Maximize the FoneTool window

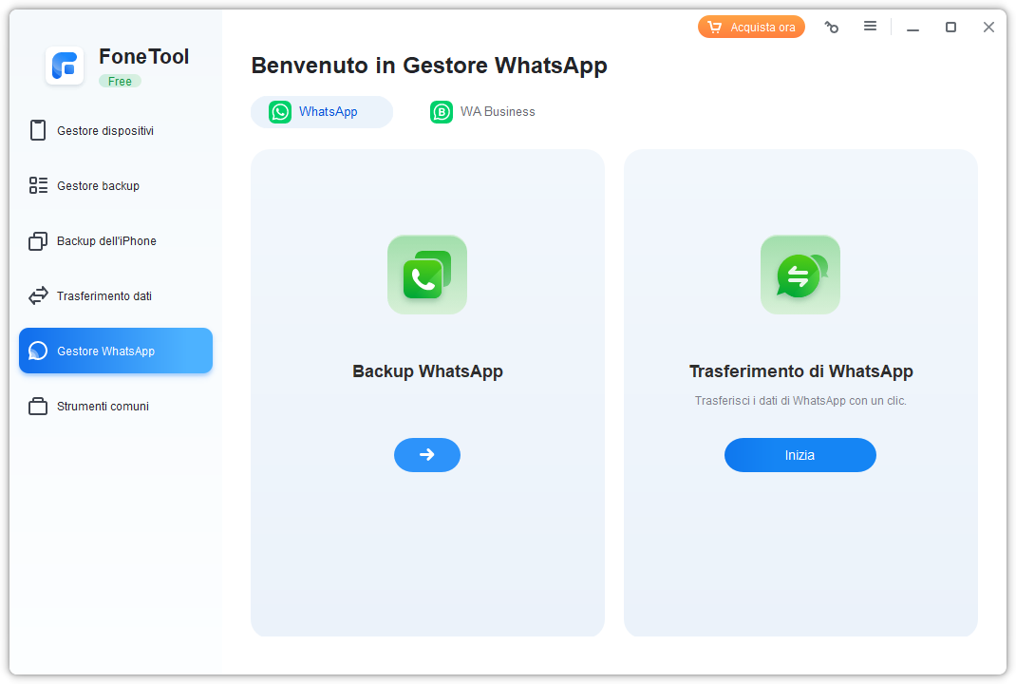click(x=950, y=28)
